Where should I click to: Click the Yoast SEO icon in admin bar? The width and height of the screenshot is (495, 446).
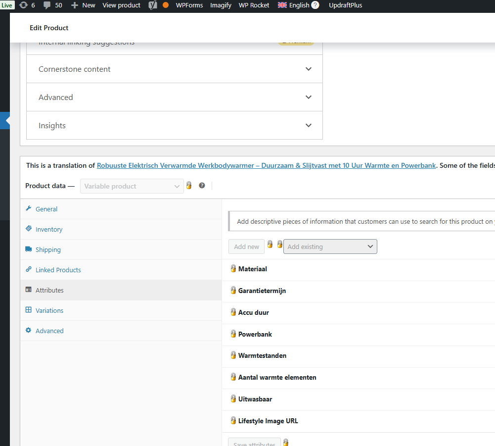pyautogui.click(x=153, y=5)
